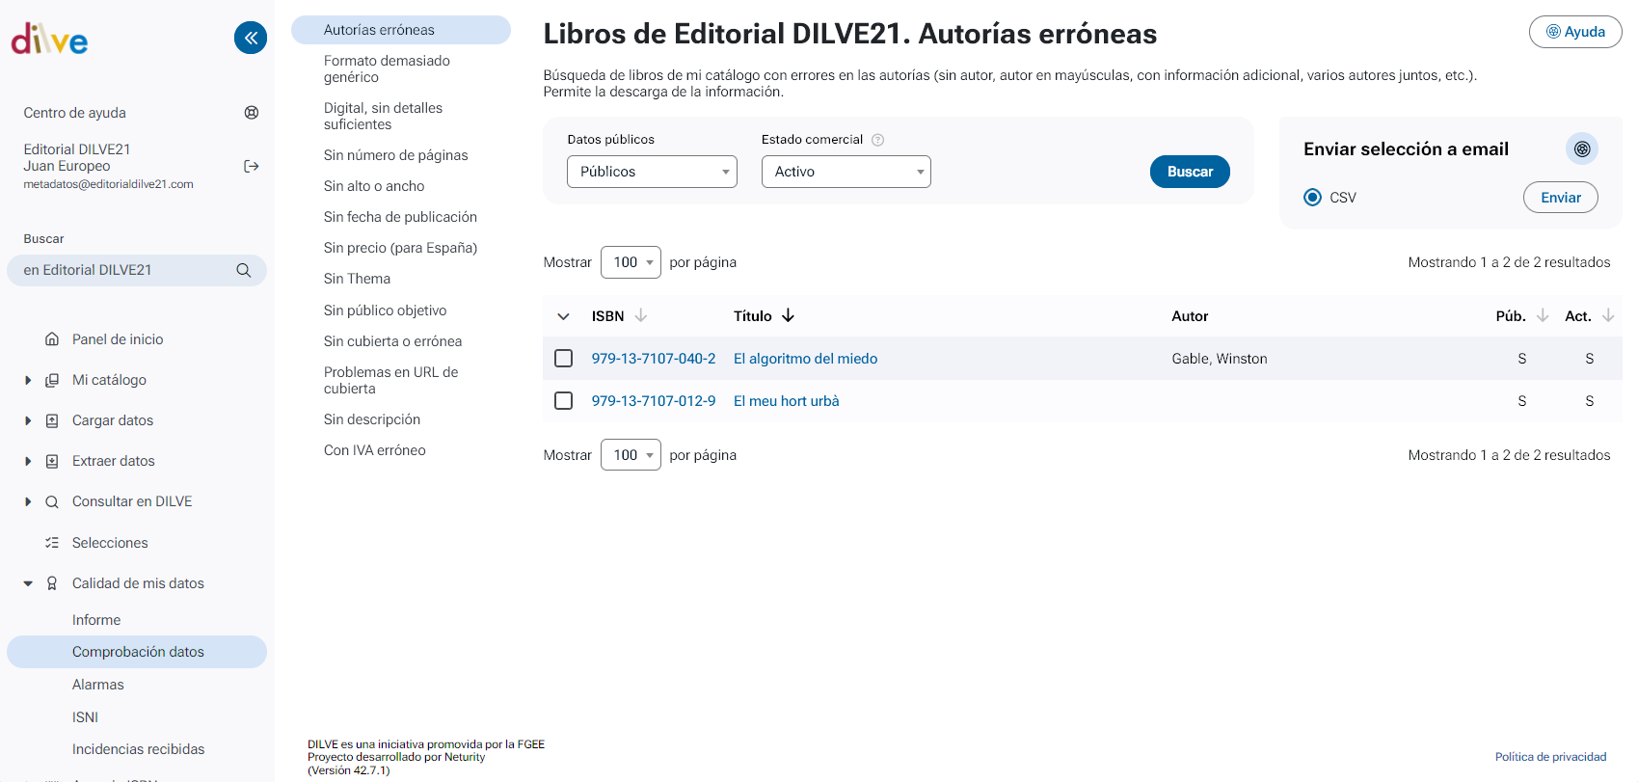Open the Sin descripción check
Image resolution: width=1638 pixels, height=782 pixels.
click(372, 419)
